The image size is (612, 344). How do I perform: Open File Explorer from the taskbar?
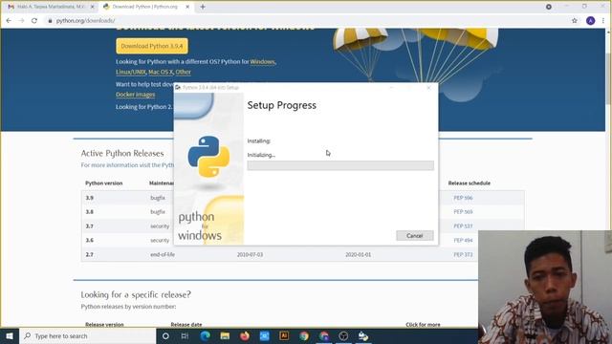[x=225, y=335]
